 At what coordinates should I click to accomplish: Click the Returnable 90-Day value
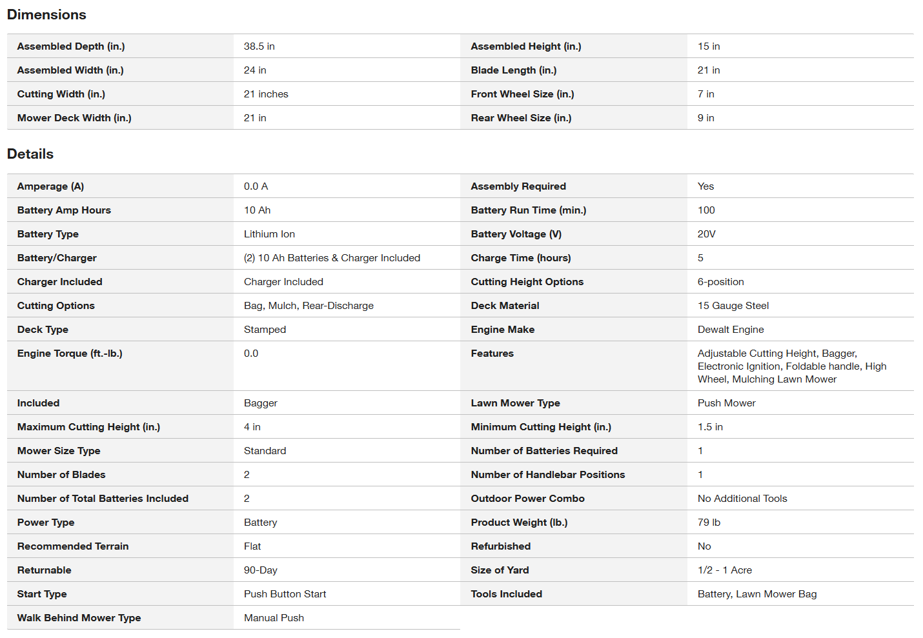pyautogui.click(x=261, y=570)
